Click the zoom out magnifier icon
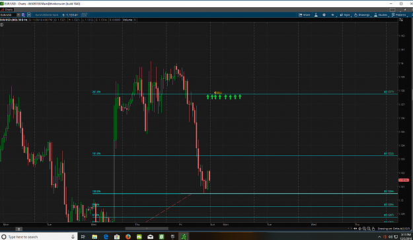This screenshot has height=240, width=413. point(369,229)
